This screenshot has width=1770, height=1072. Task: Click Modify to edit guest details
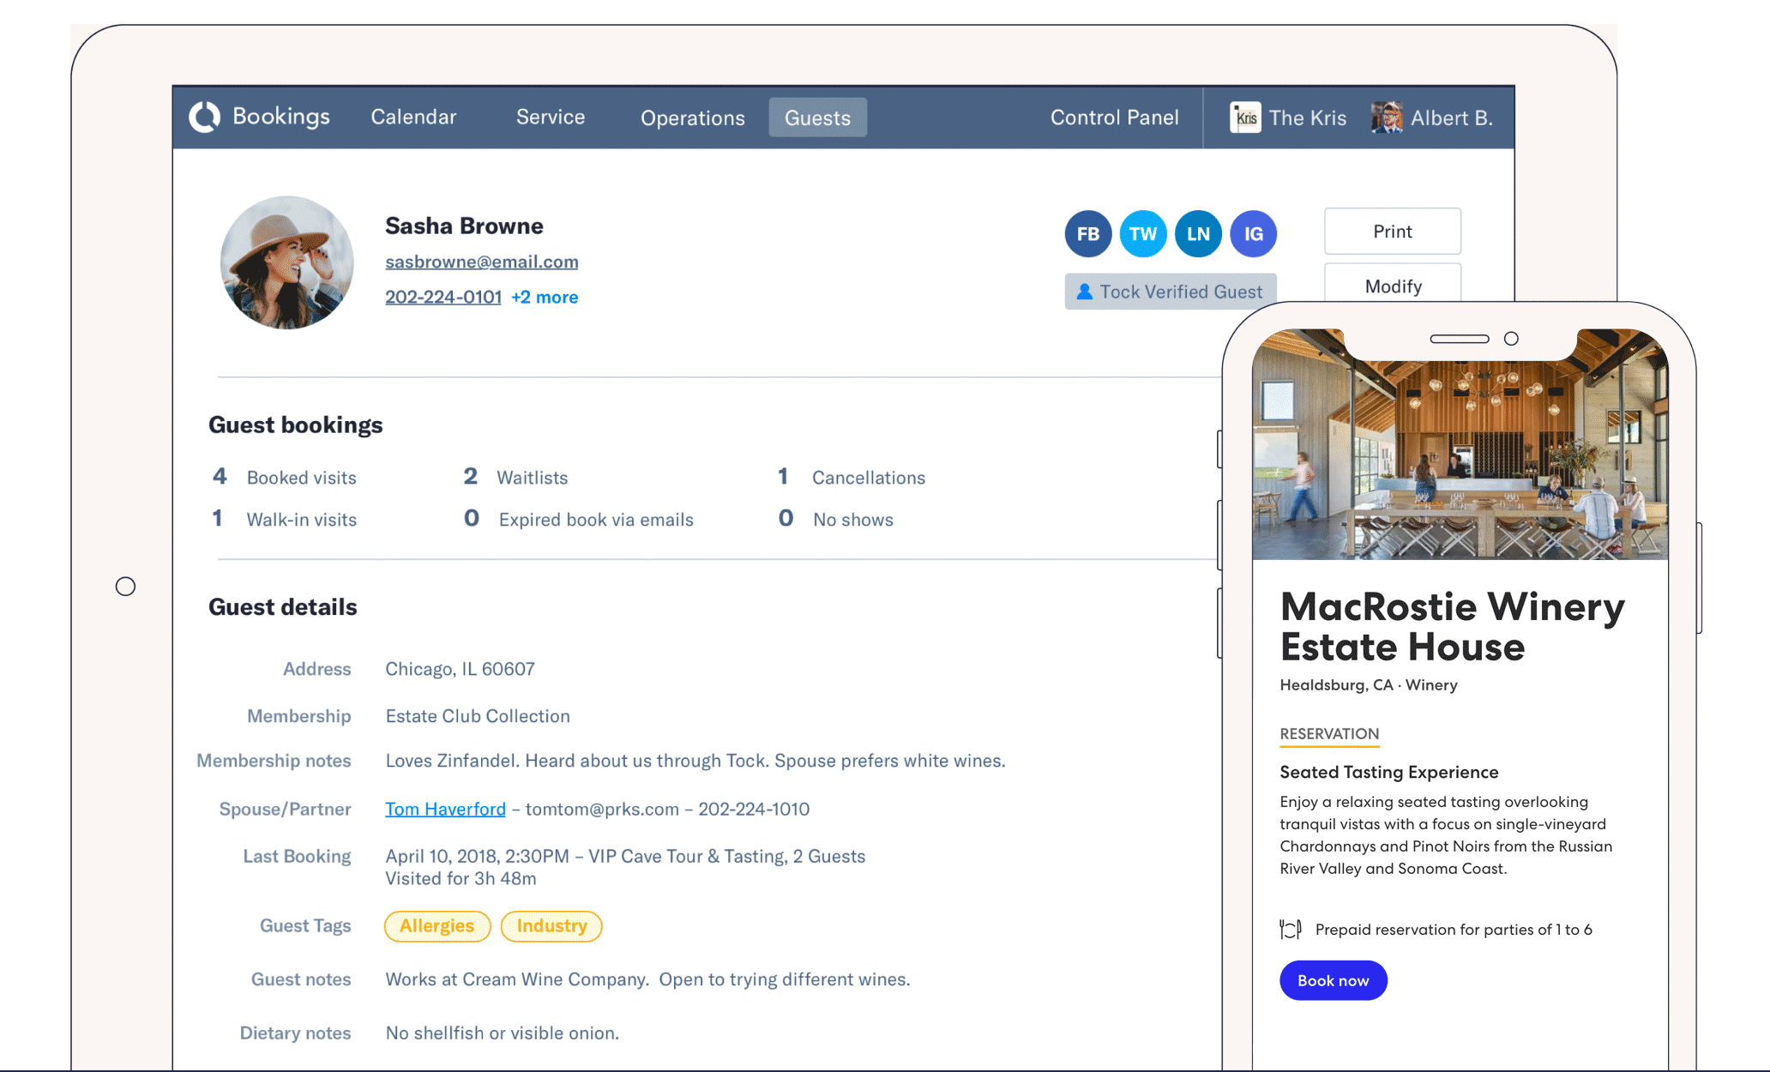(x=1392, y=286)
